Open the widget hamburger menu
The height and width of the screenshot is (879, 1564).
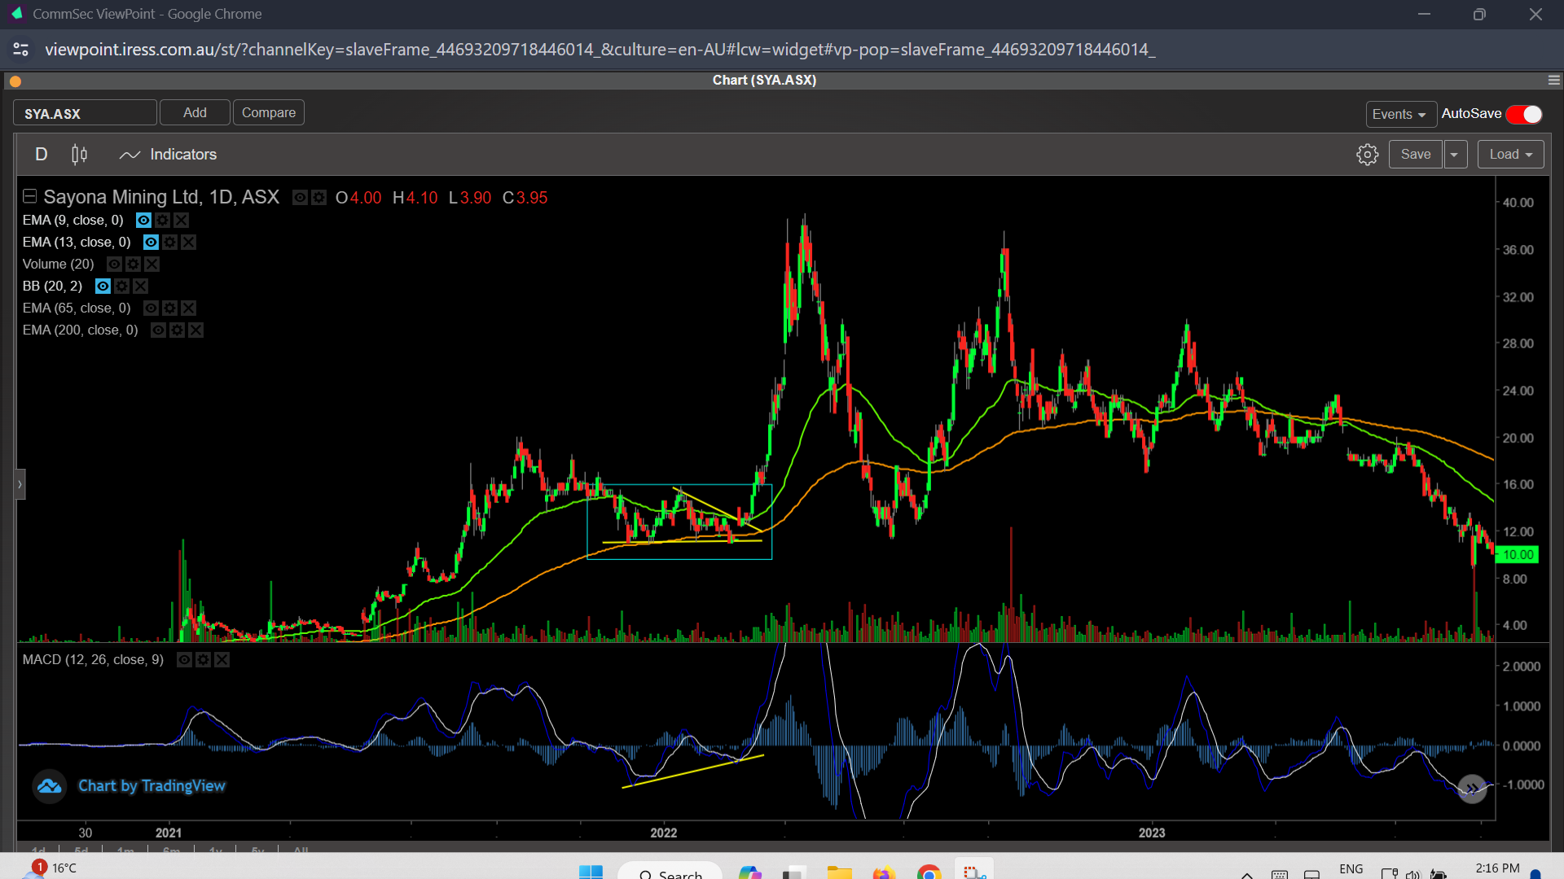click(1553, 80)
